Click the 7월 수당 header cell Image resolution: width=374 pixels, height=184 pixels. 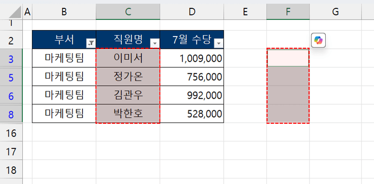click(192, 39)
